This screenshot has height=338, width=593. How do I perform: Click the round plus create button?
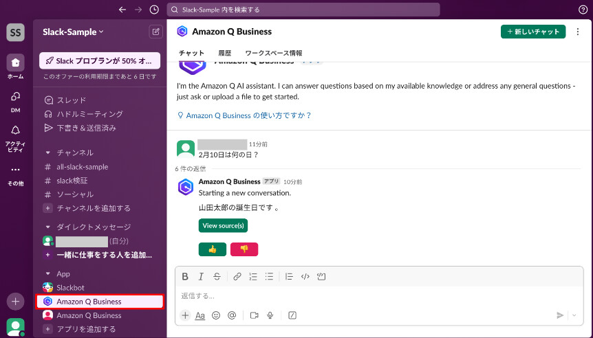pos(16,302)
